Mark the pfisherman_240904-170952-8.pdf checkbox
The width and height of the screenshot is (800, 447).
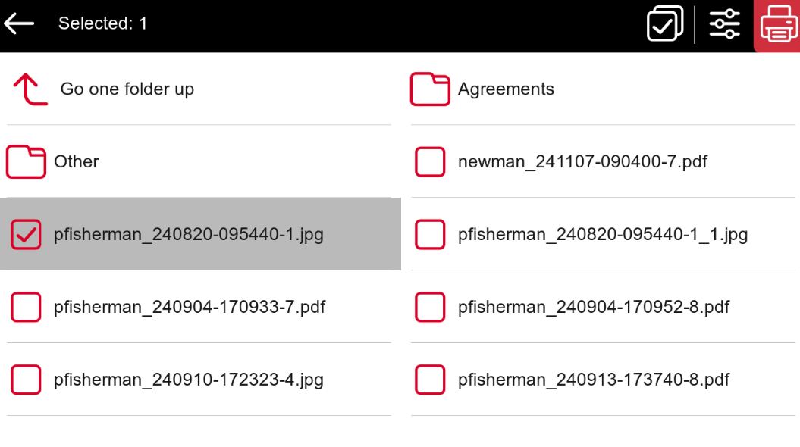[430, 307]
